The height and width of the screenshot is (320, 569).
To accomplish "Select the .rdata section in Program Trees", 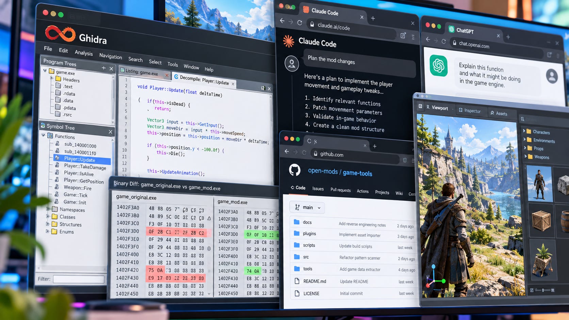I will [x=69, y=94].
